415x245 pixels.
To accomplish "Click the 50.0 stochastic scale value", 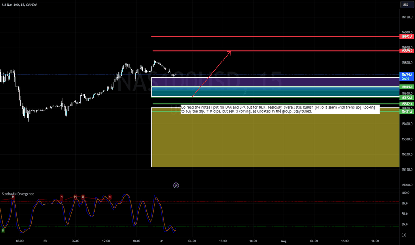I will click(406, 214).
